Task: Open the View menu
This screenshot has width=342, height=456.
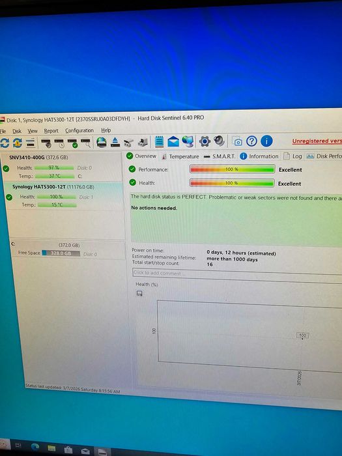Action: (x=33, y=131)
